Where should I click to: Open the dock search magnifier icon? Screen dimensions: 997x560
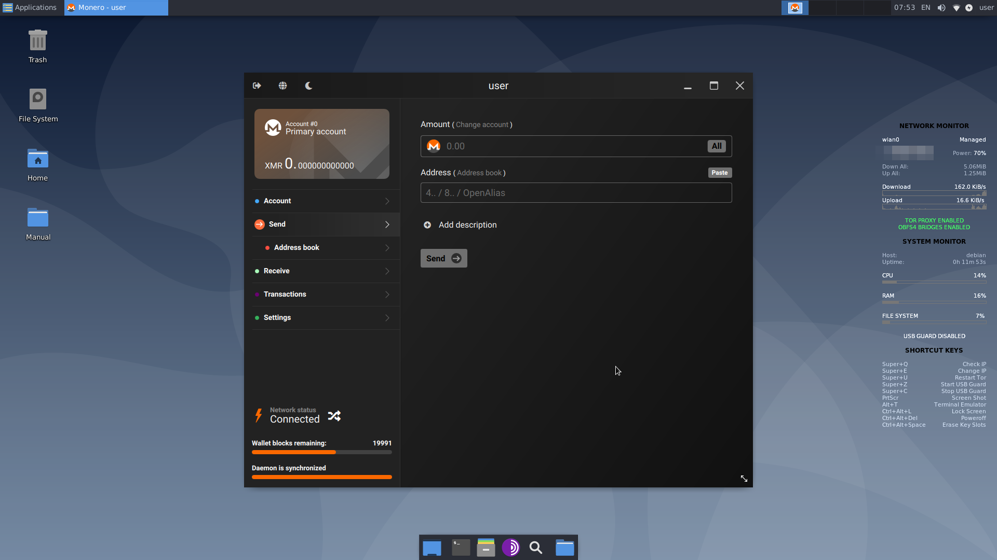coord(536,548)
